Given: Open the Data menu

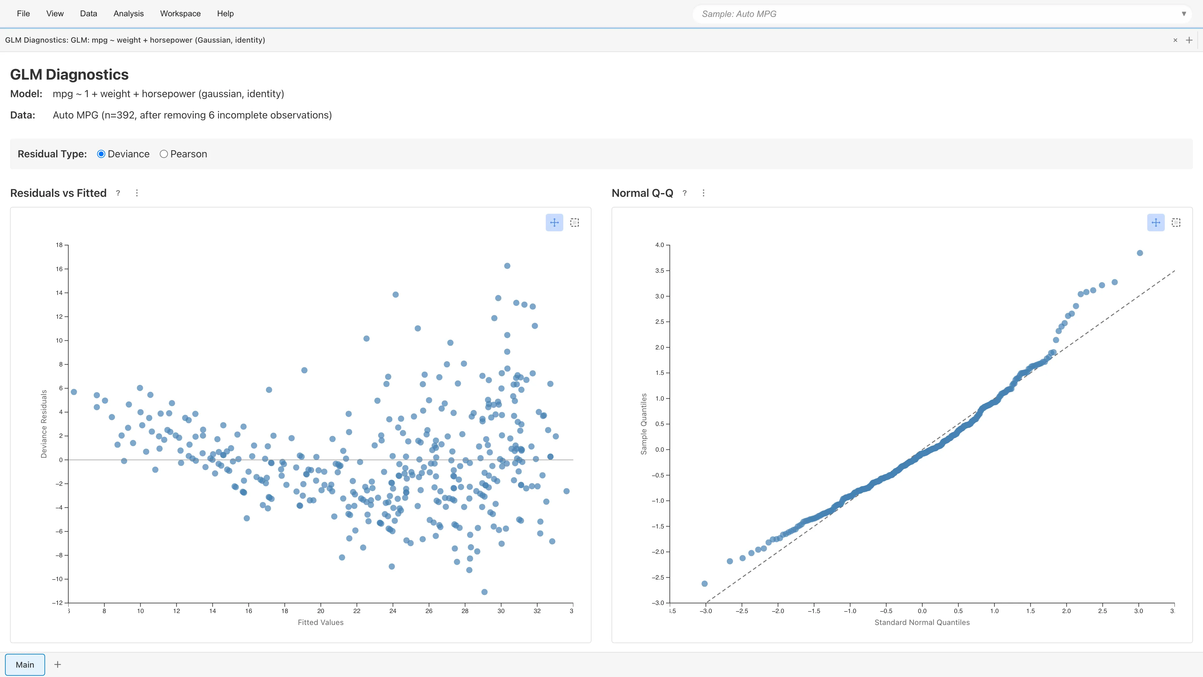Looking at the screenshot, I should [88, 13].
